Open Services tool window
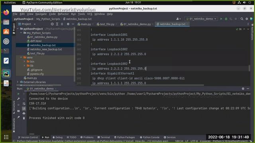The image size is (255, 143). (x=170, y=137)
